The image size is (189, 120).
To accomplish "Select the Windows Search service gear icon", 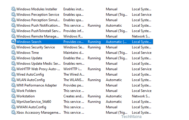I will (13, 42).
